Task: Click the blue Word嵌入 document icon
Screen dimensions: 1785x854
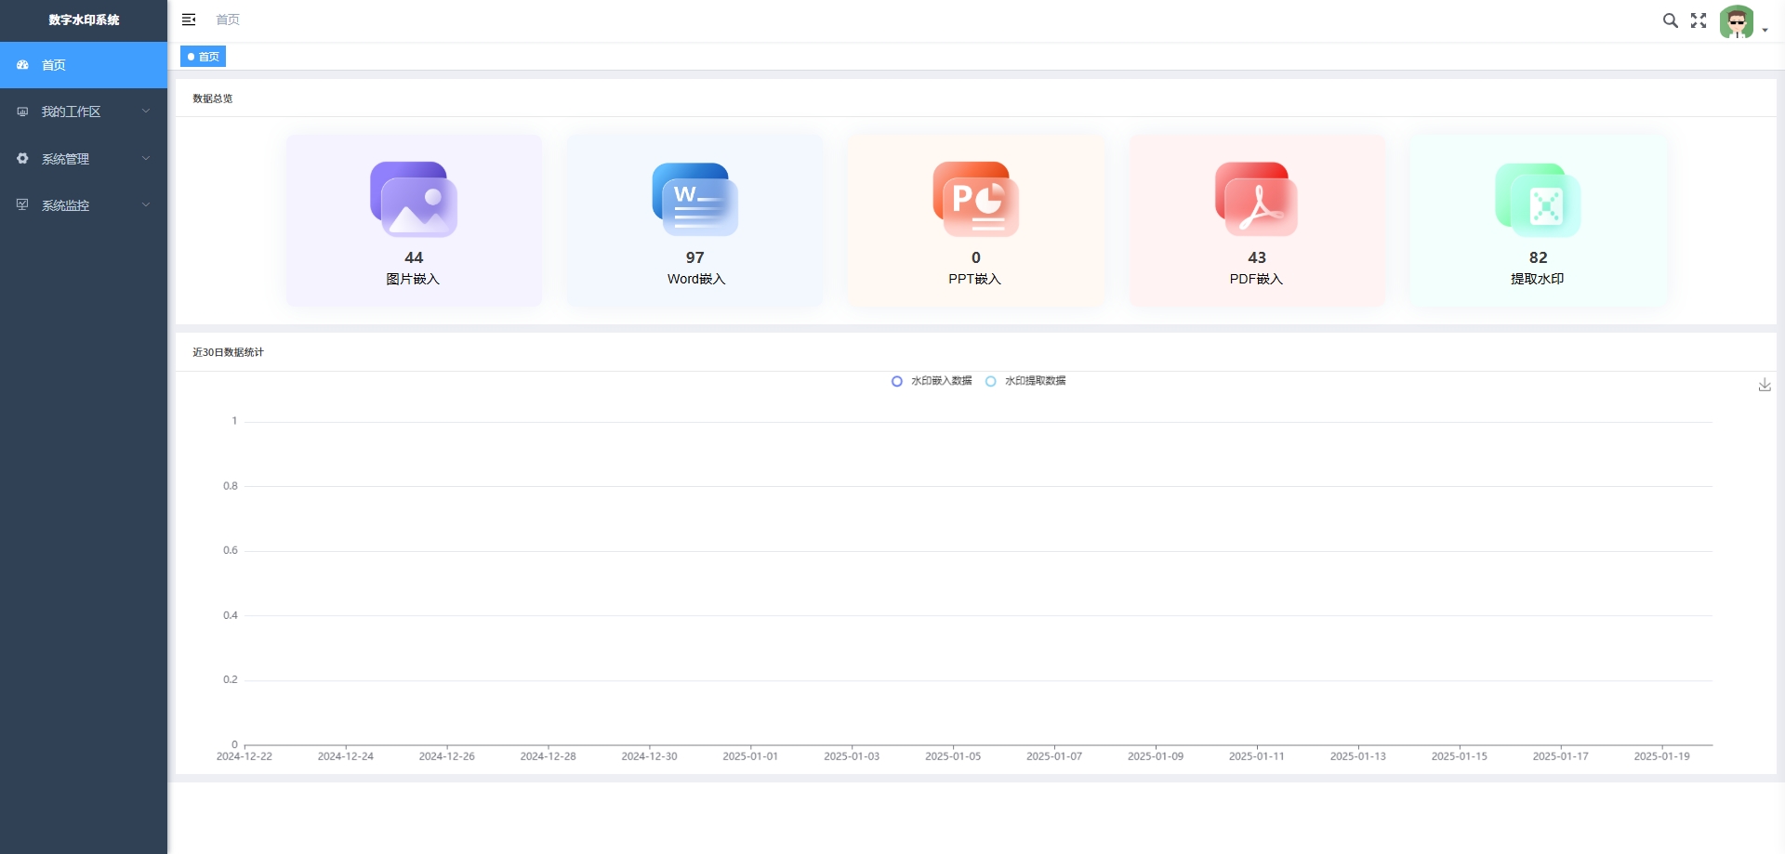Action: [x=694, y=200]
